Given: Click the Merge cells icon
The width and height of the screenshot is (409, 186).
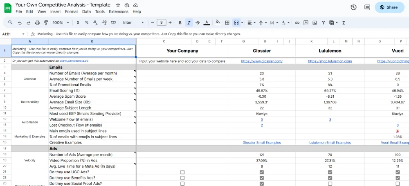Looking at the screenshot, I should pos(236,23).
